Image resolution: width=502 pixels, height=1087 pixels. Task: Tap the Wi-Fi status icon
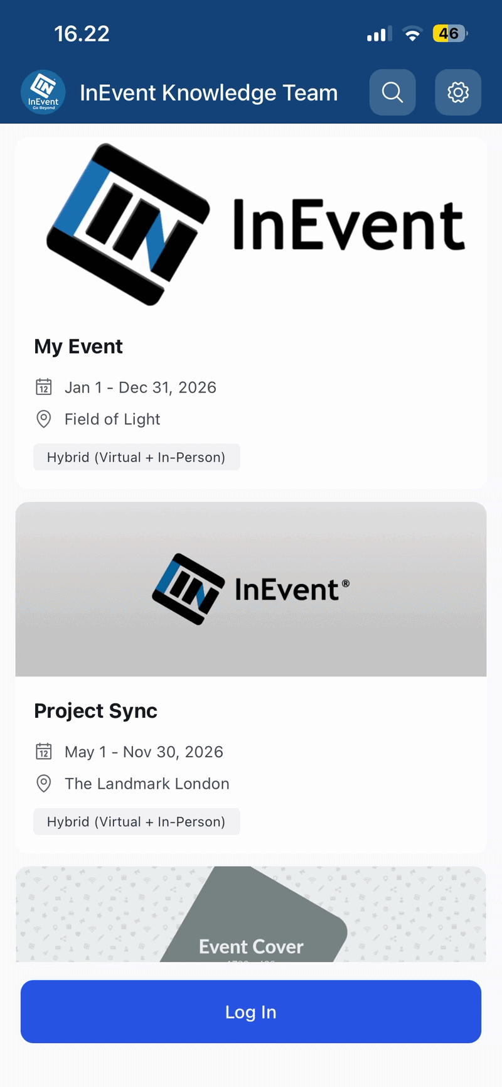pos(412,34)
